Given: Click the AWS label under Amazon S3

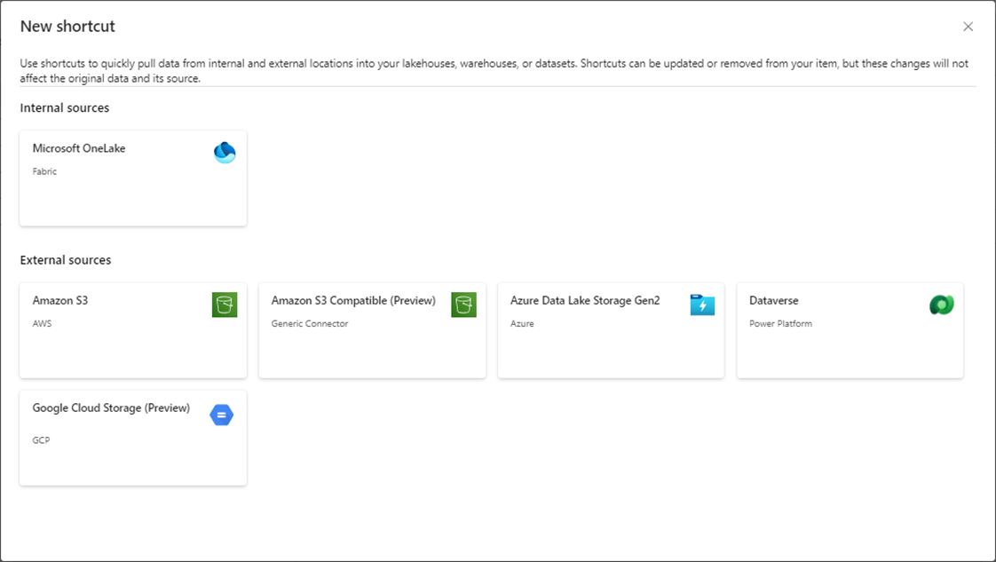Looking at the screenshot, I should pos(43,323).
